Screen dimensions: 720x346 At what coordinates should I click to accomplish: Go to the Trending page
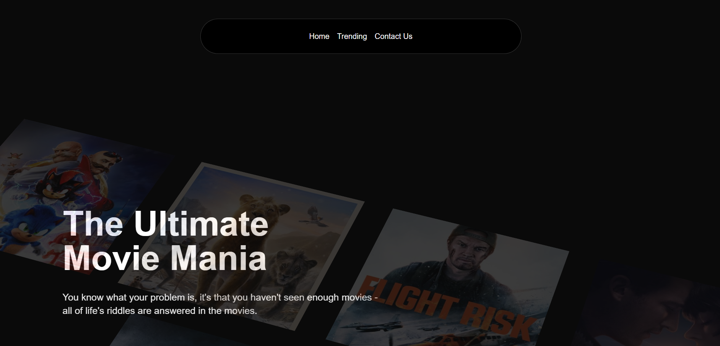(x=352, y=36)
